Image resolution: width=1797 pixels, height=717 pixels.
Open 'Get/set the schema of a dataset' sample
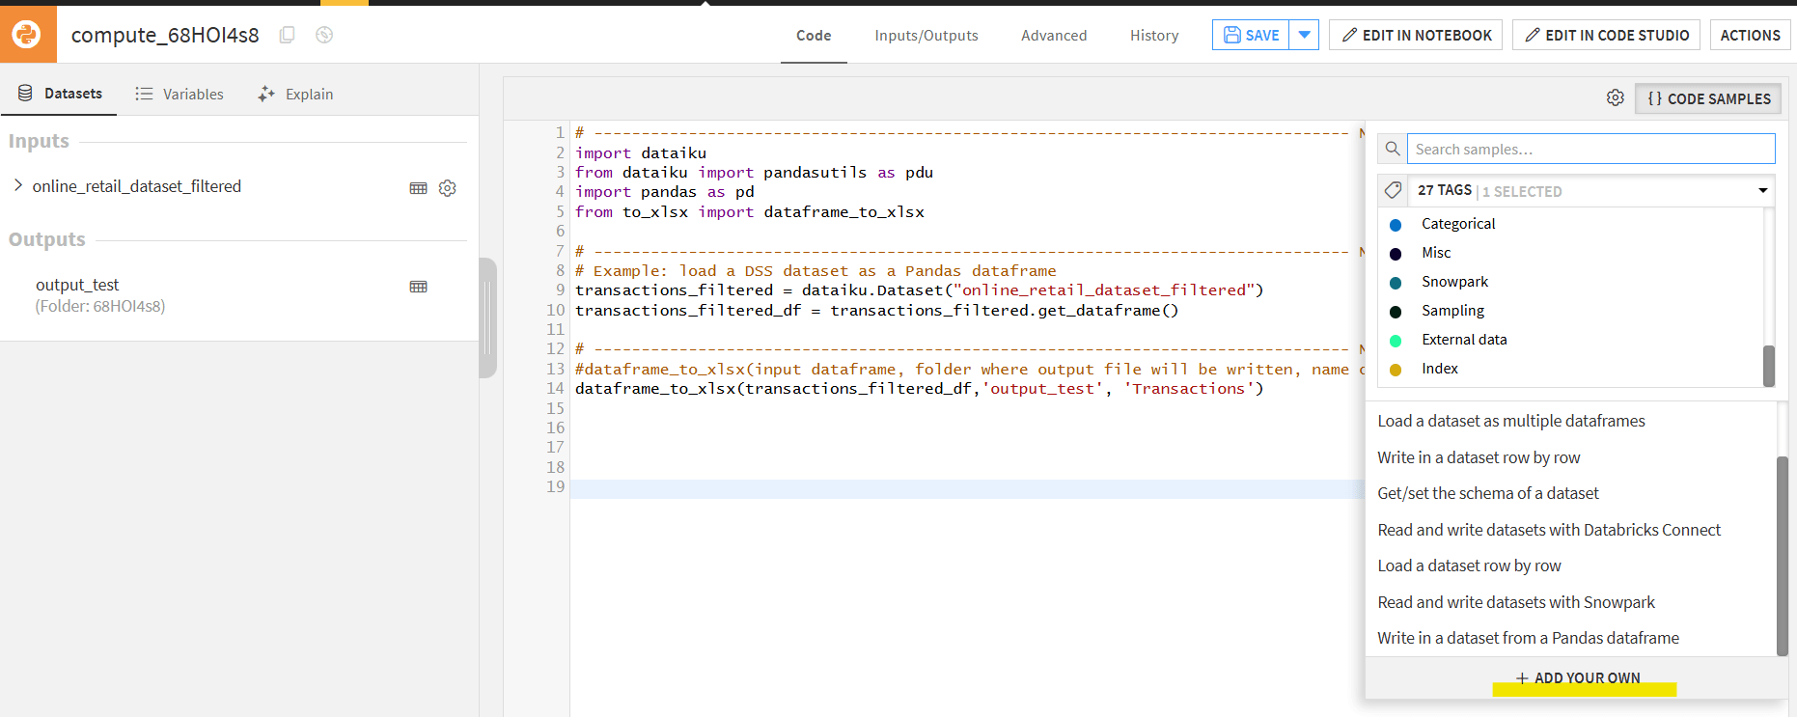(x=1487, y=493)
